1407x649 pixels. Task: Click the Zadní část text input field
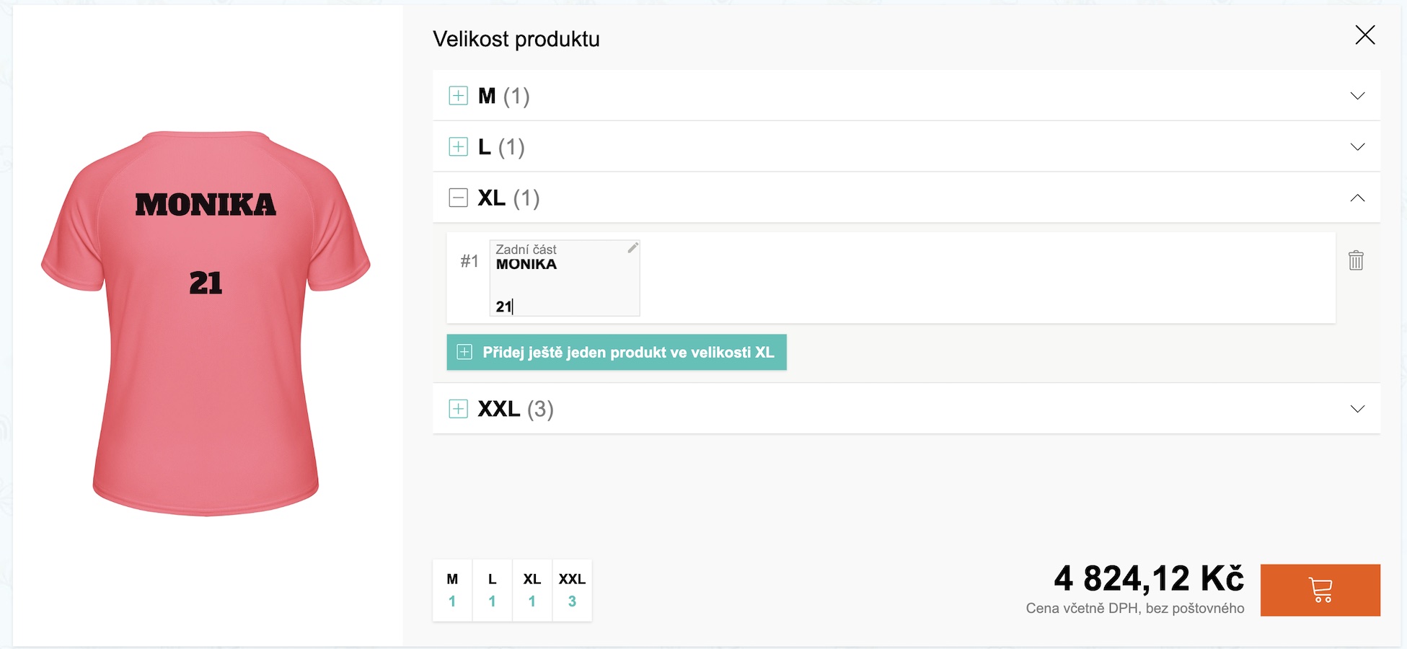pyautogui.click(x=564, y=285)
